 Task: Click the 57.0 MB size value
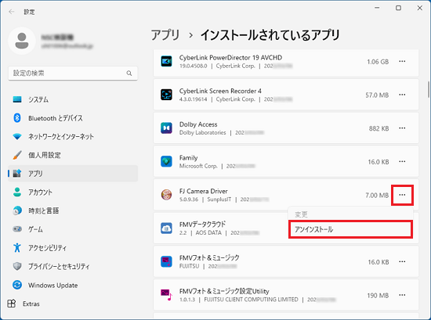377,95
